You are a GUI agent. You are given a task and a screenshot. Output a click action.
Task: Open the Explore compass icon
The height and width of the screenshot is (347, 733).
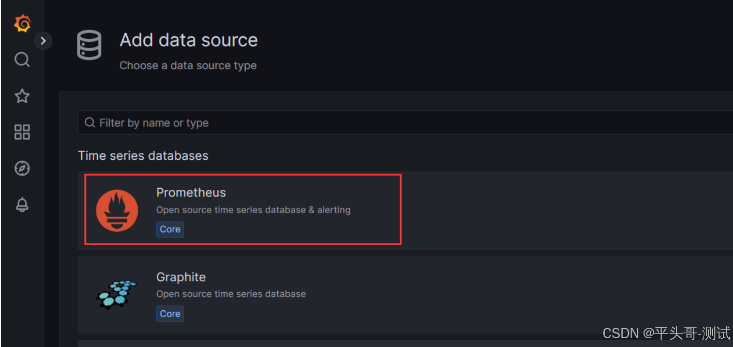coord(22,168)
